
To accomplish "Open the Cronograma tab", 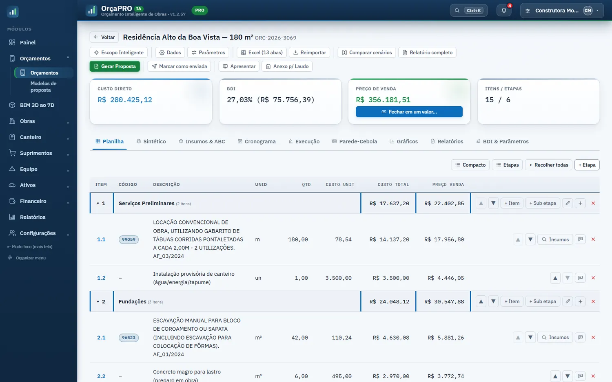I will click(257, 141).
